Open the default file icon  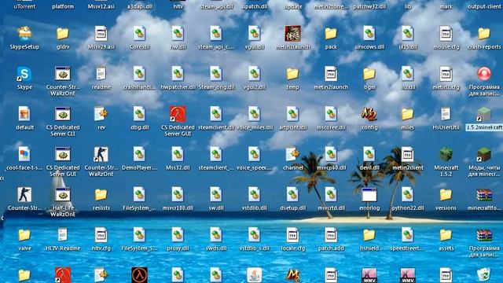(x=24, y=114)
